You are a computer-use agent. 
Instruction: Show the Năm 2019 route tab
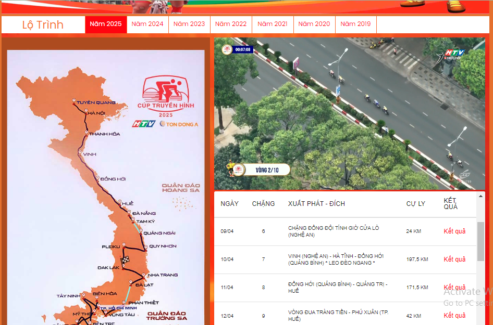pos(355,24)
